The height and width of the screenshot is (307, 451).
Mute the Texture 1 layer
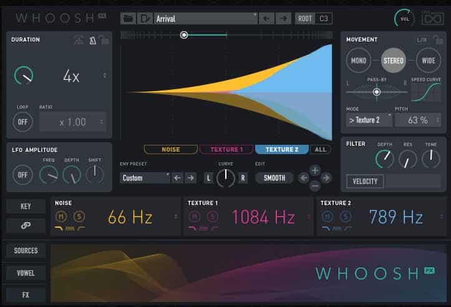[195, 217]
